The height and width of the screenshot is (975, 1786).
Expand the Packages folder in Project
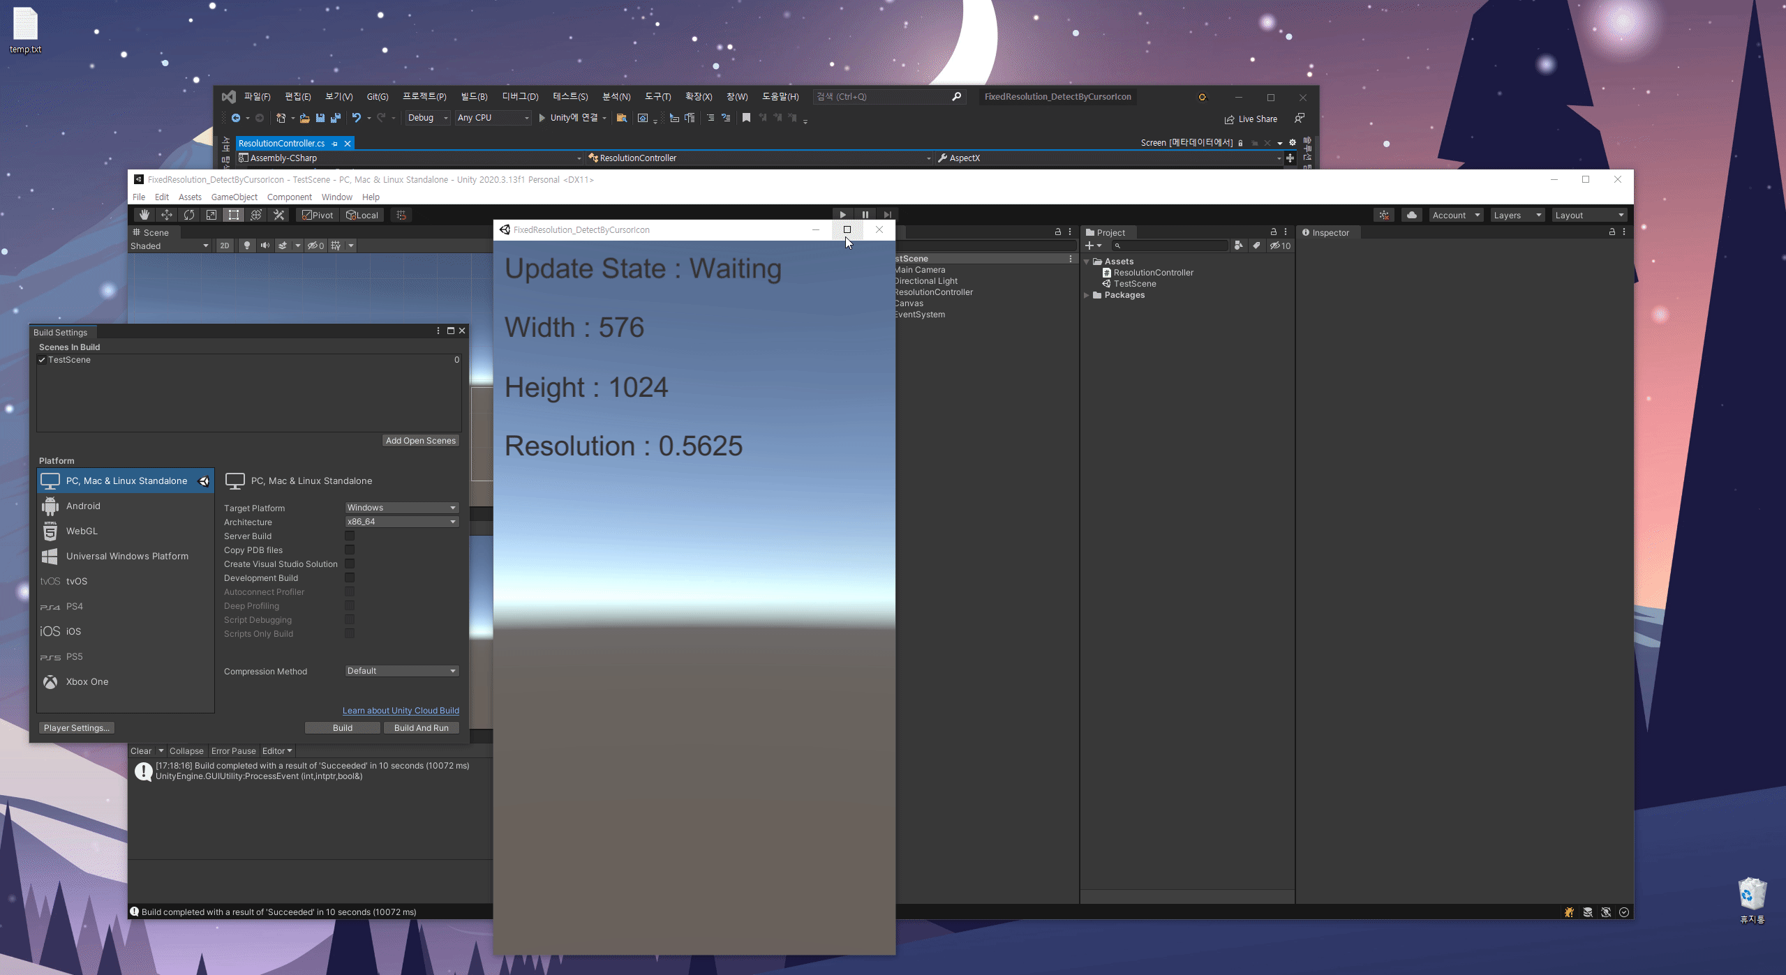tap(1087, 295)
